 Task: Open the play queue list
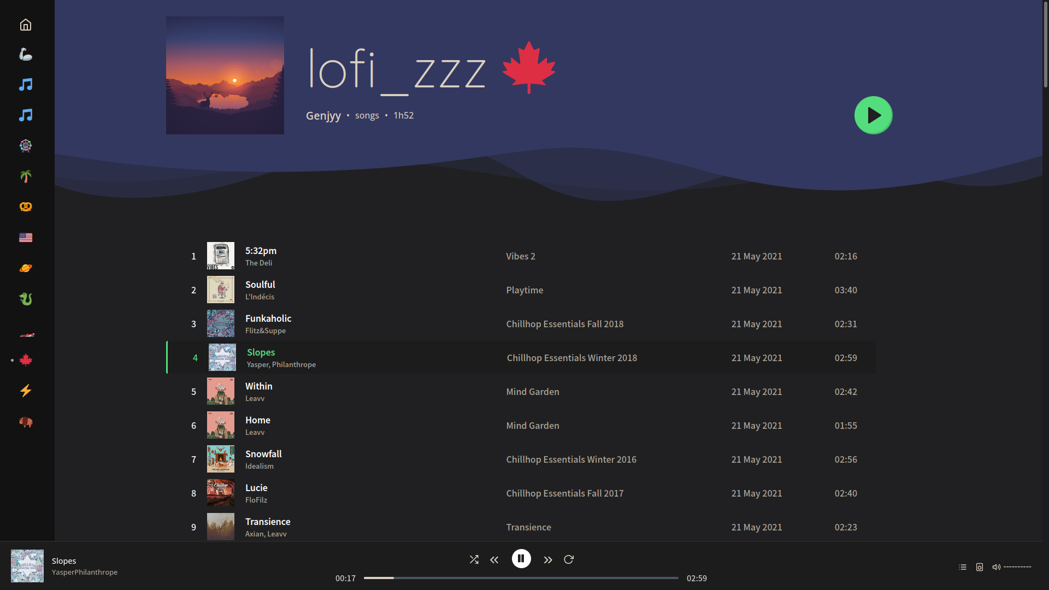click(x=963, y=567)
